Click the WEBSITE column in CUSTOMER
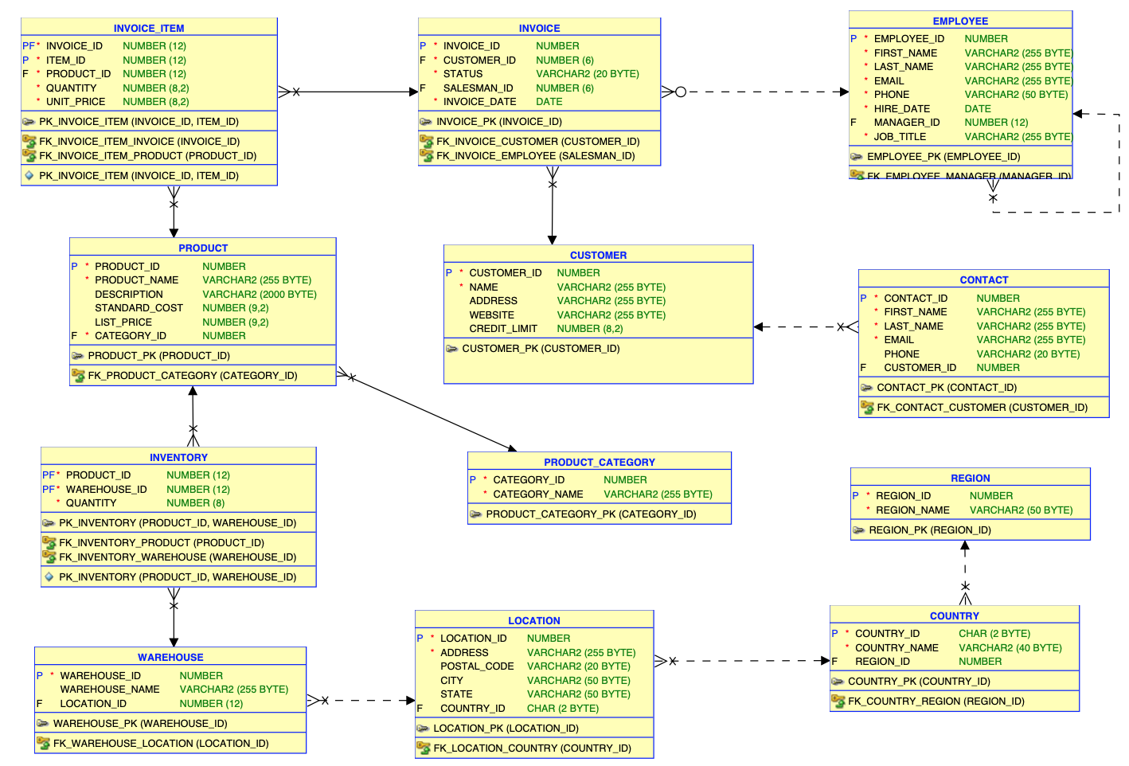 click(x=491, y=315)
